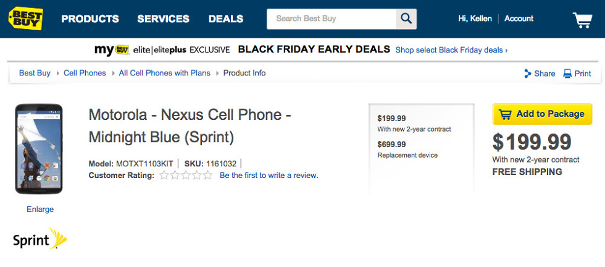The image size is (605, 267).
Task: Open the Deals menu
Action: point(226,19)
